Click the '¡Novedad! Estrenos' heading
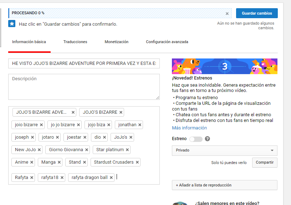This screenshot has width=291, height=205. tap(192, 78)
